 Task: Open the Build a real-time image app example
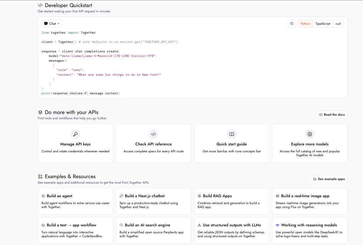(x=310, y=201)
